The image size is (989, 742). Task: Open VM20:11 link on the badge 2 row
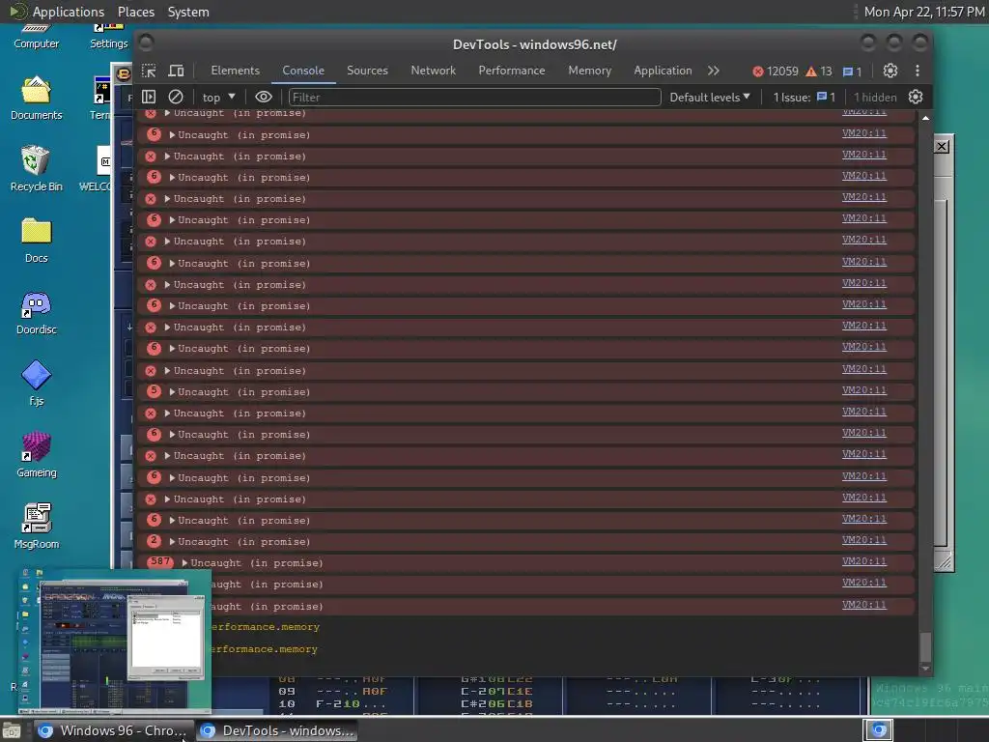coord(864,540)
